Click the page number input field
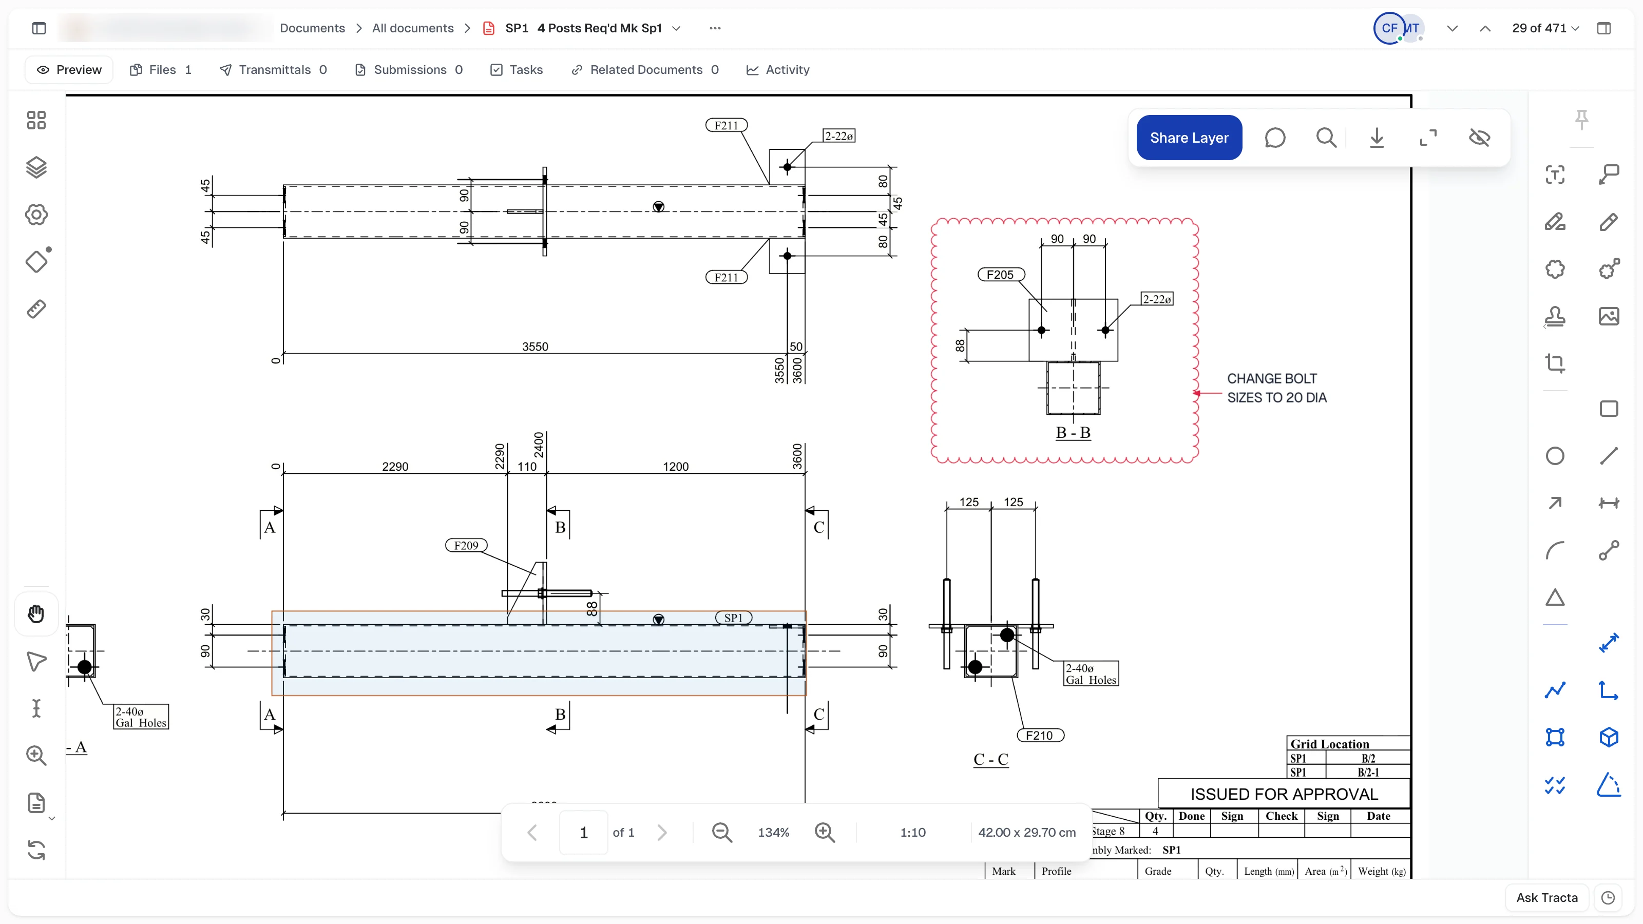This screenshot has width=1643, height=924. 583,832
